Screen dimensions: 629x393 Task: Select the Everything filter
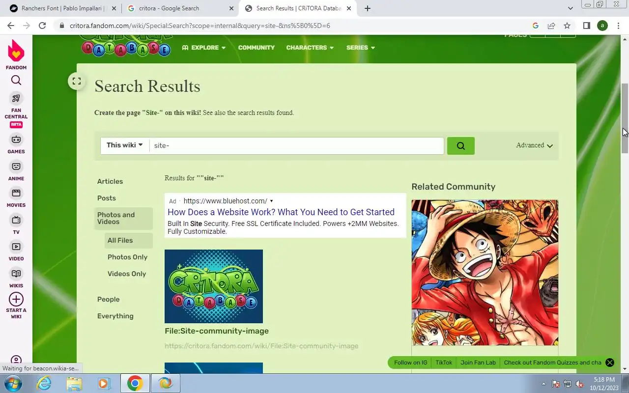pos(115,316)
